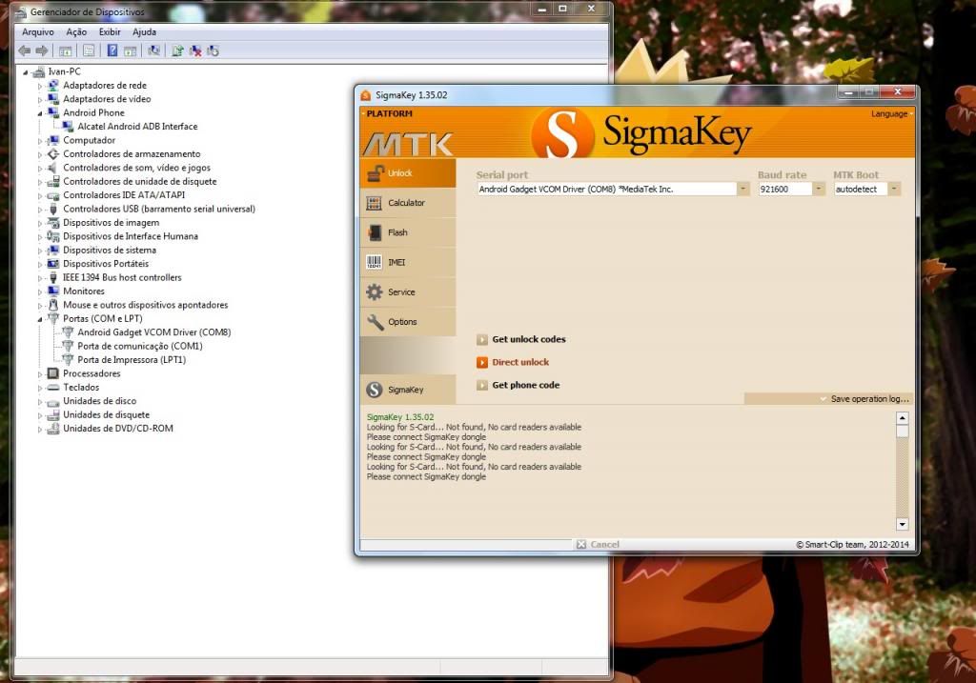Screen dimensions: 976x683
Task: Click the display icon beside Adaptadores de vídeo
Action: [x=53, y=99]
